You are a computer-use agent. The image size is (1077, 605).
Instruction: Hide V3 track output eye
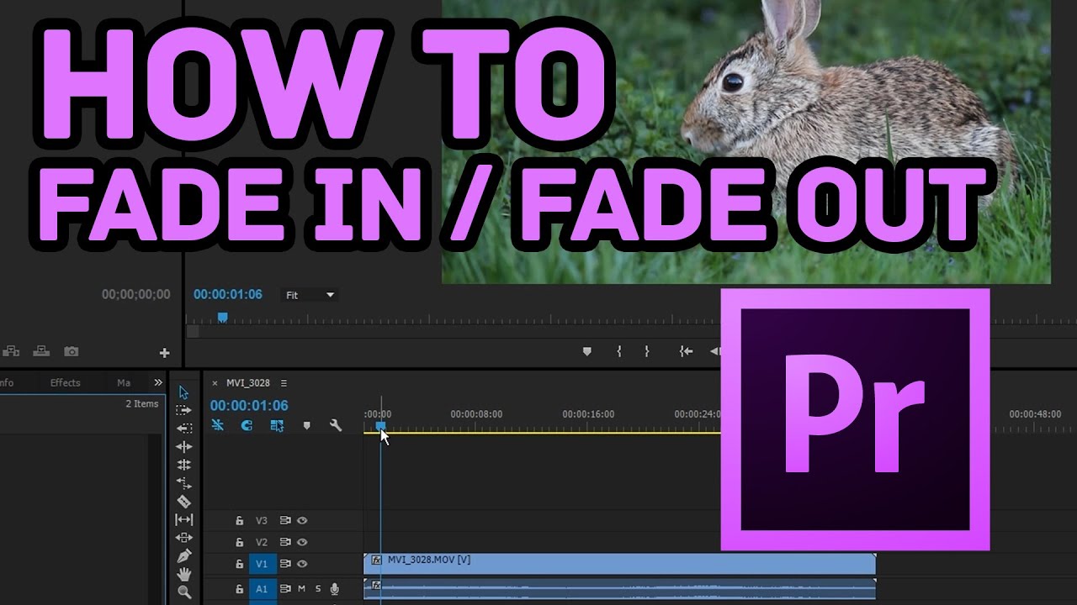[302, 521]
